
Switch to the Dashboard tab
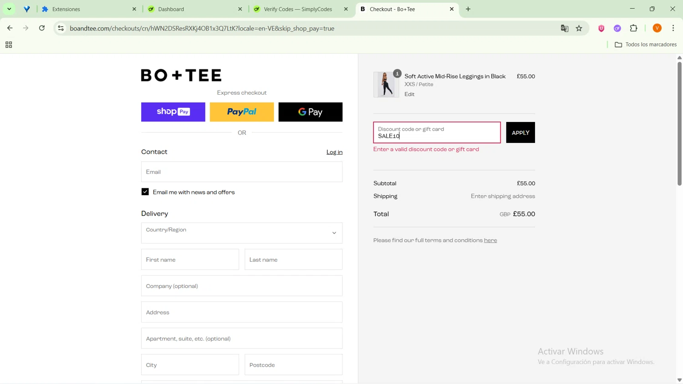click(195, 9)
